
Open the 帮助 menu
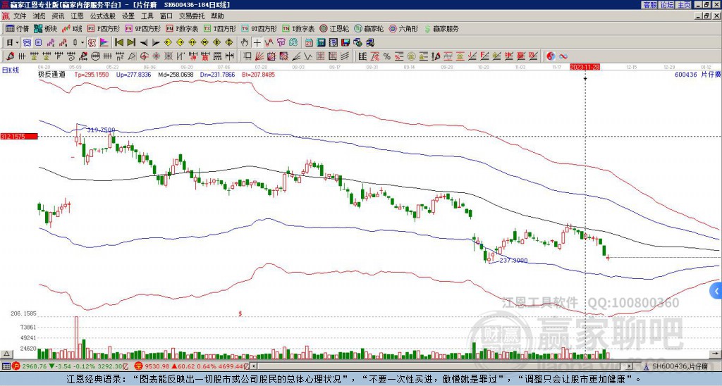coord(217,16)
